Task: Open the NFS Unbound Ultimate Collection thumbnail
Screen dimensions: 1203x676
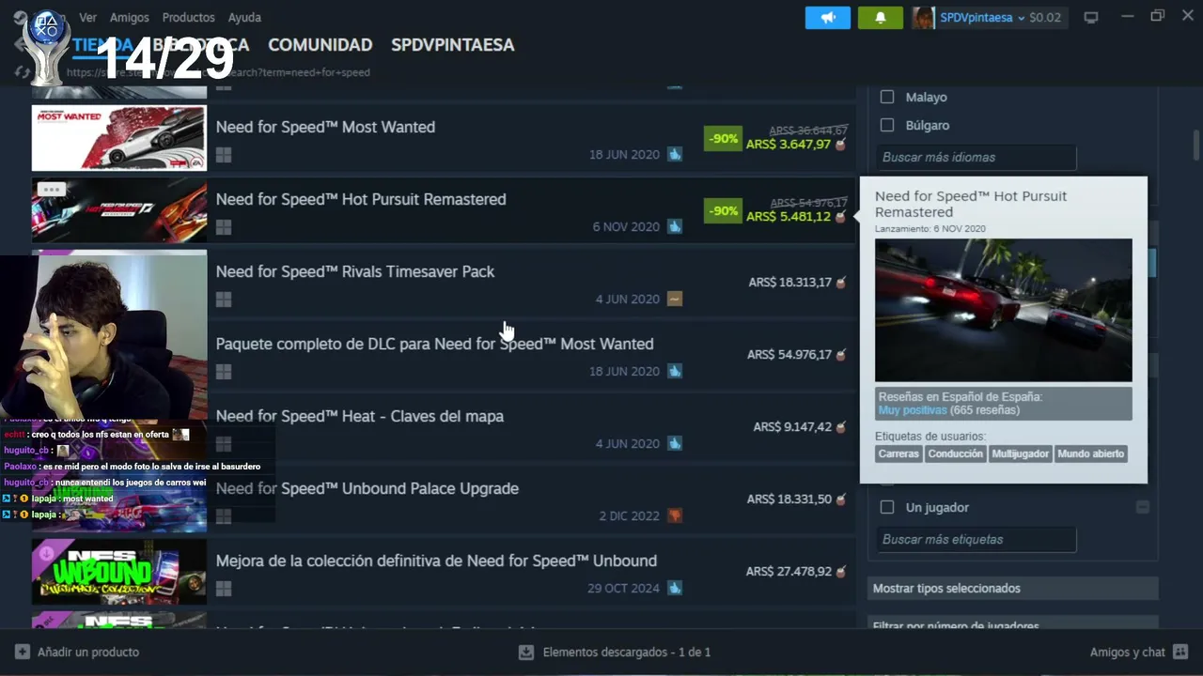Action: (x=118, y=572)
